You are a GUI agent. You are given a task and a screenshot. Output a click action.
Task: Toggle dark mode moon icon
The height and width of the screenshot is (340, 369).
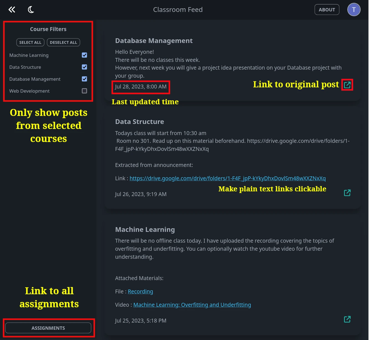[31, 10]
